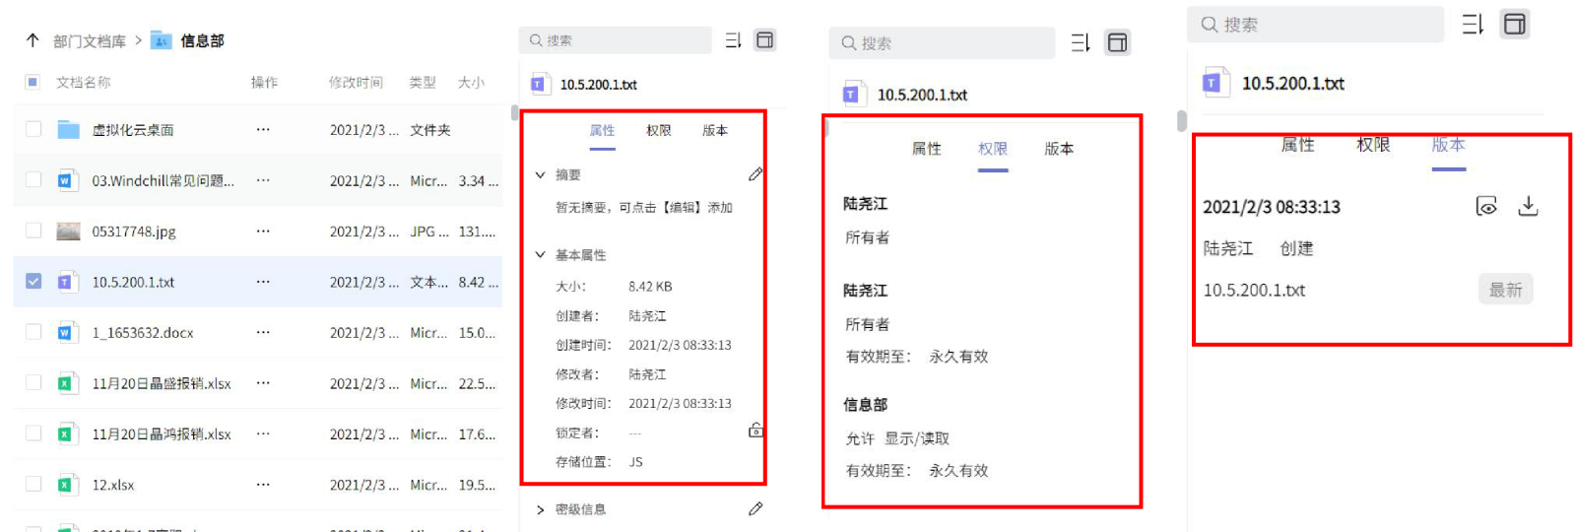Click the up arrow to parent folder

[x=33, y=40]
